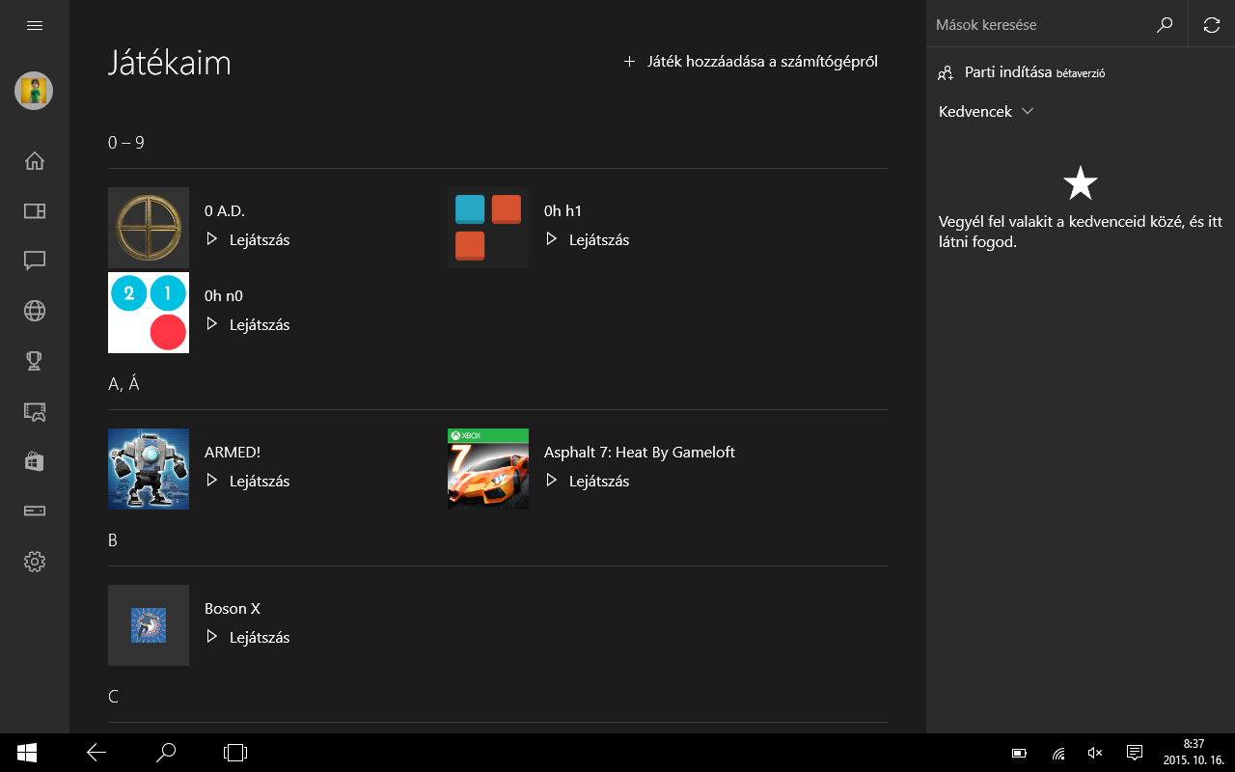Open the Store bag icon
This screenshot has width=1235, height=772.
click(35, 461)
